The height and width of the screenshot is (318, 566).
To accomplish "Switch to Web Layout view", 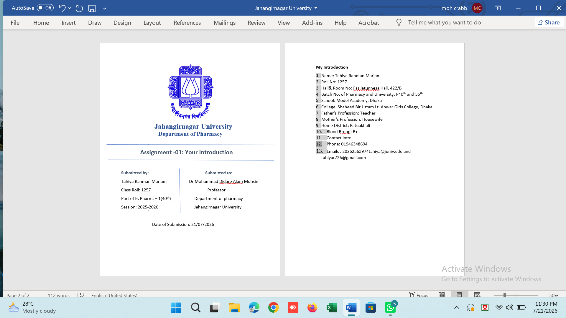I will pos(477,295).
